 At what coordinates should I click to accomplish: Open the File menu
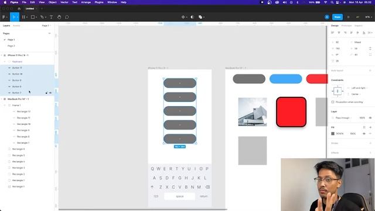pyautogui.click(x=24, y=2)
